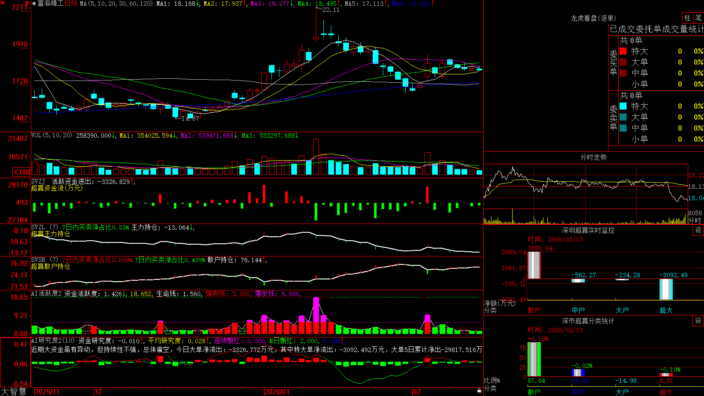Click the 超大 category in 实时监控 chart

coord(666,310)
